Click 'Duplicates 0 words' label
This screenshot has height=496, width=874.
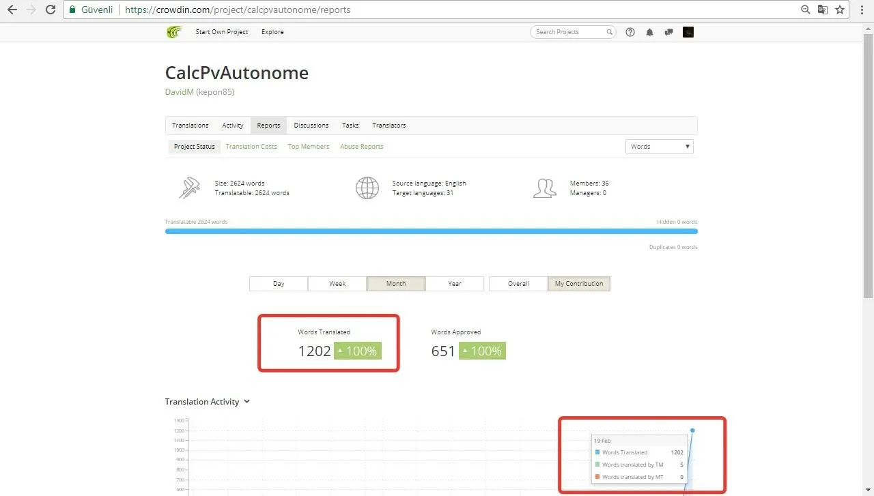[673, 247]
